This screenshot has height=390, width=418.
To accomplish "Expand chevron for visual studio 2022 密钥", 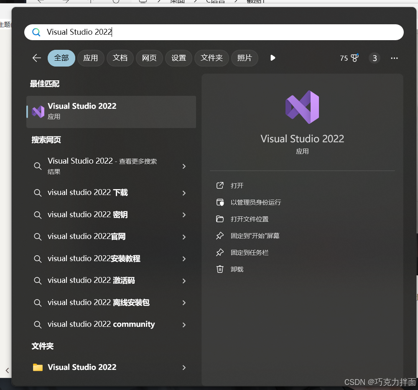I will click(184, 215).
